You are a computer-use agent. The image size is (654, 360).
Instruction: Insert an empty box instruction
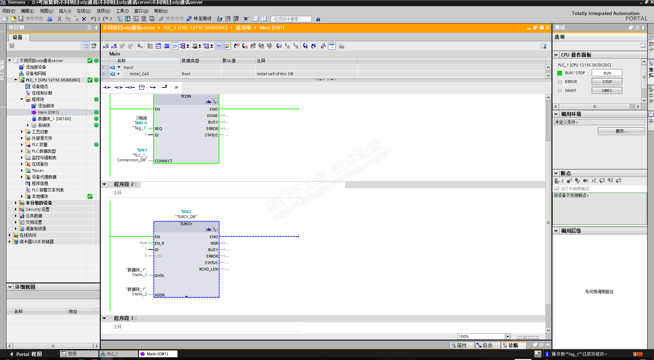pyautogui.click(x=142, y=87)
